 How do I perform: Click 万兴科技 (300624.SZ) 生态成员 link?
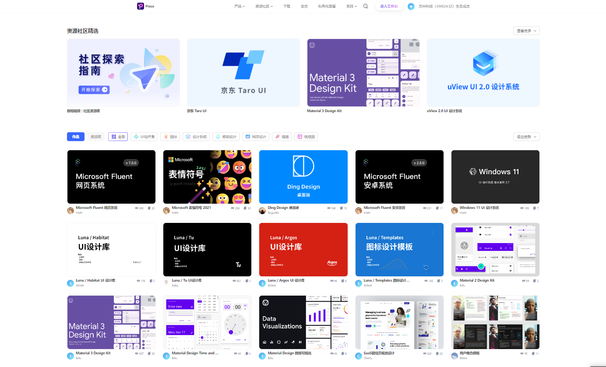444,6
